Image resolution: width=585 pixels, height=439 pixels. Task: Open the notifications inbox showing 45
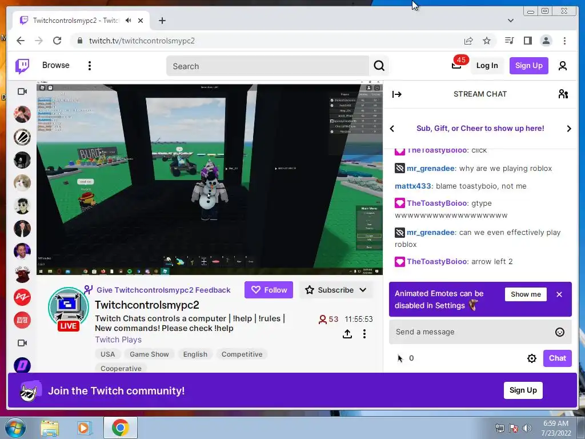coord(456,65)
